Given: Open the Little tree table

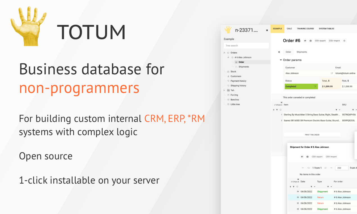Looking at the screenshot, I should tap(235, 104).
